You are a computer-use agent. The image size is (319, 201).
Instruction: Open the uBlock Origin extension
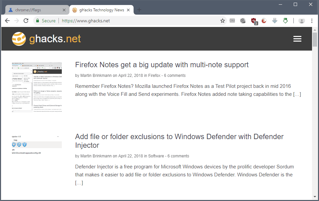(x=254, y=21)
